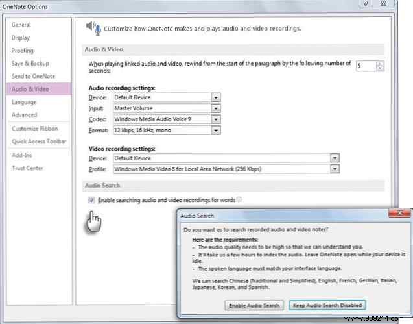Select Audio & Video category

tap(39, 89)
